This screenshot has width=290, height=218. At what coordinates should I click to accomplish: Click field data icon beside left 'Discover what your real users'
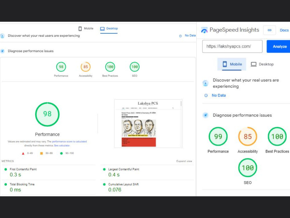(x=2, y=36)
